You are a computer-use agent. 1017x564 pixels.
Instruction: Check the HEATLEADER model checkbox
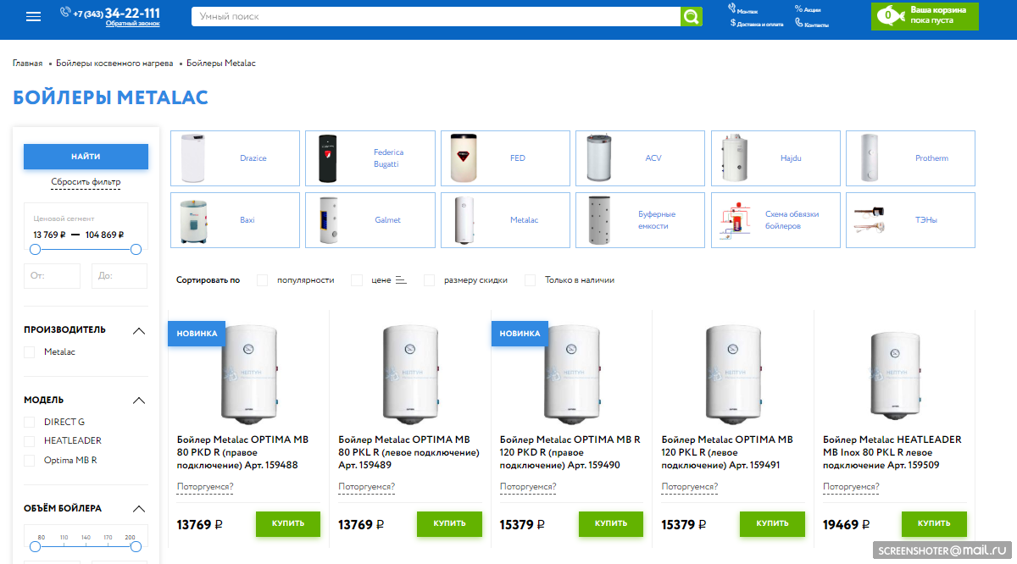(x=30, y=441)
